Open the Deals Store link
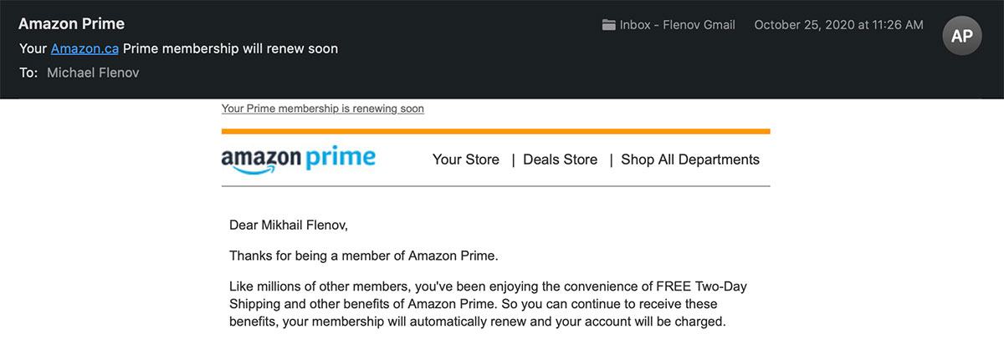Image resolution: width=1004 pixels, height=339 pixels. (560, 159)
